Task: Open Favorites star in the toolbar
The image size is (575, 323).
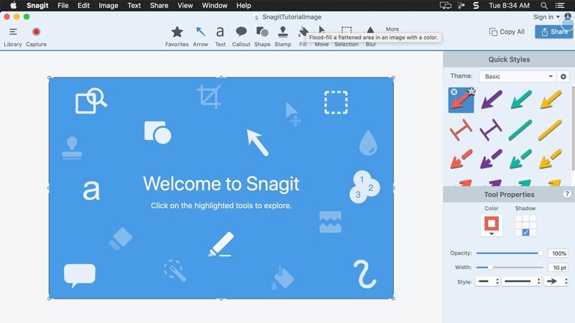Action: [x=177, y=34]
